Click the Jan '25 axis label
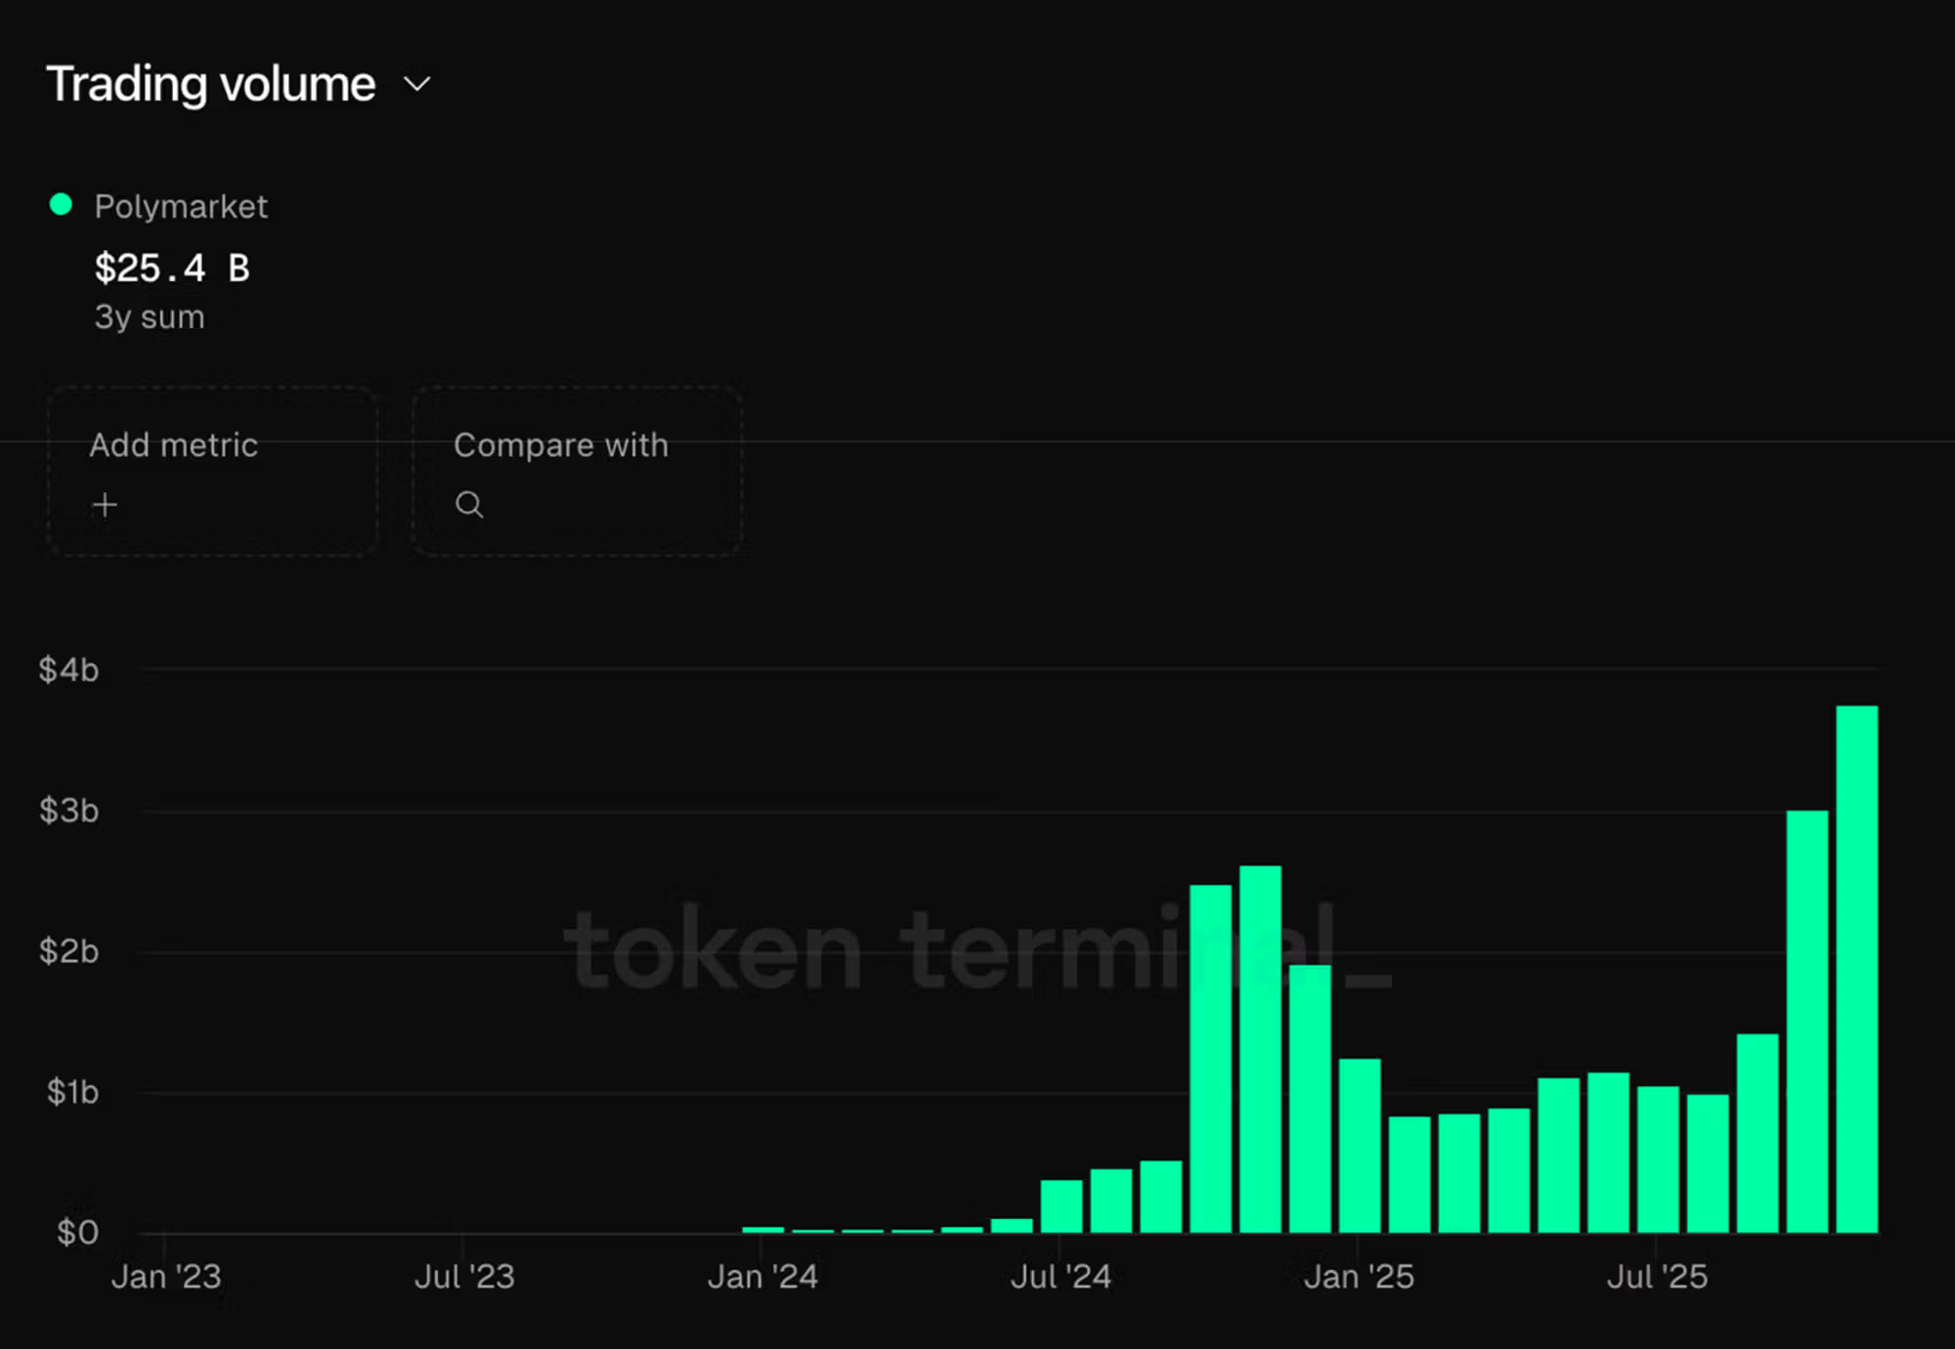 pyautogui.click(x=1359, y=1277)
